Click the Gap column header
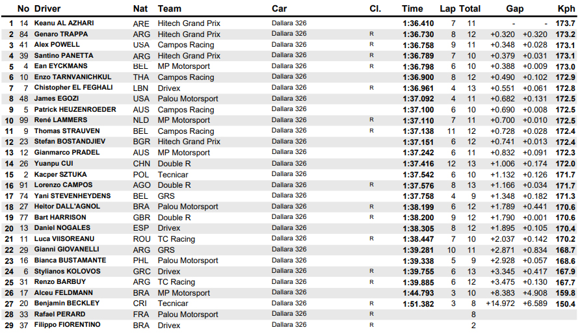This screenshot has height=334, width=580. pyautogui.click(x=515, y=9)
